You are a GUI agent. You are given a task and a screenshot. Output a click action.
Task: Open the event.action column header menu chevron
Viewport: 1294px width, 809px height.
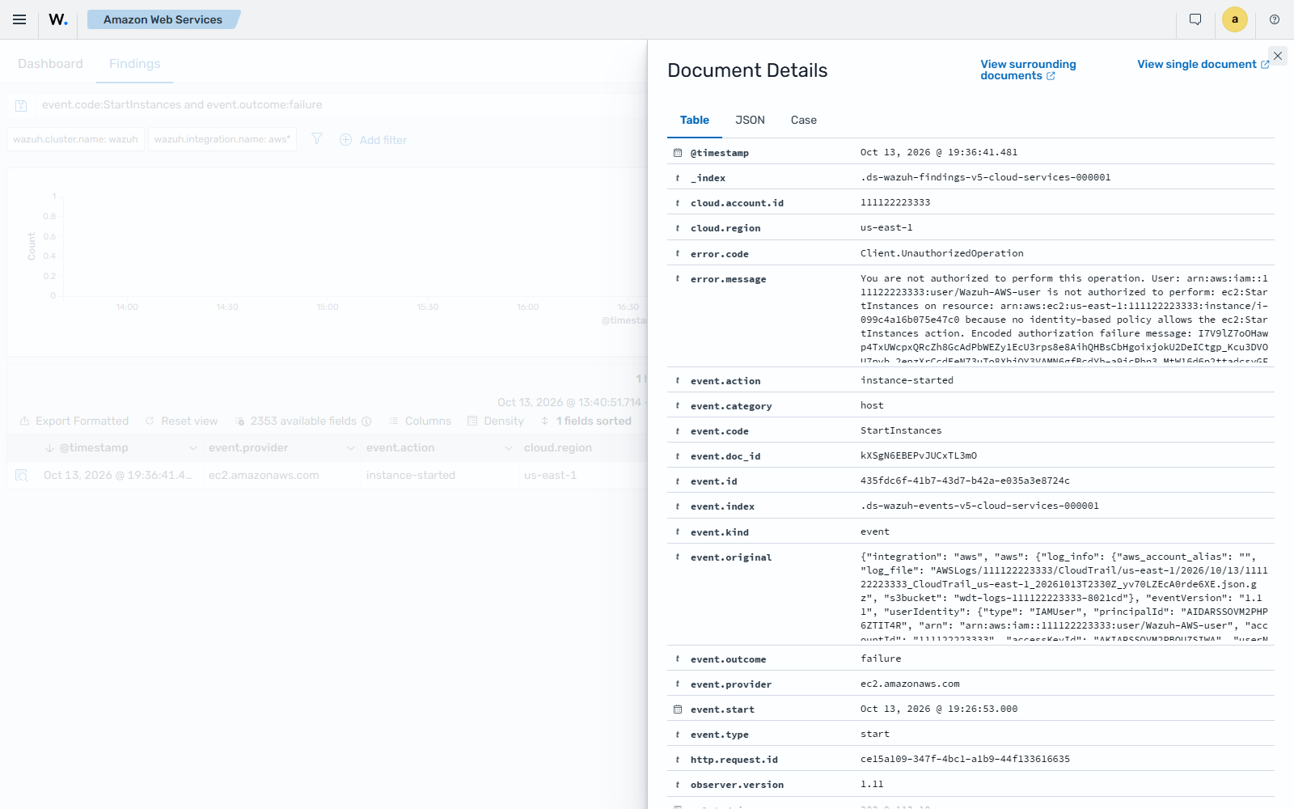[x=508, y=448]
